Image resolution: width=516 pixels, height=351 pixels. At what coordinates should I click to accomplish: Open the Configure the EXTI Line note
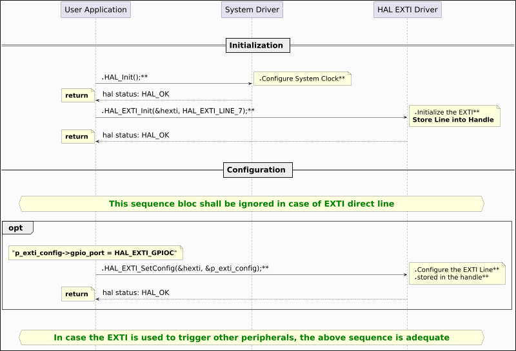pos(457,274)
